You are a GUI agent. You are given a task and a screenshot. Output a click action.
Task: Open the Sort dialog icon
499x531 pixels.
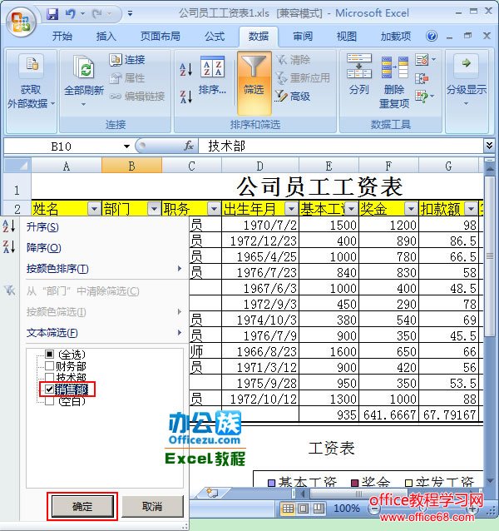[x=212, y=67]
